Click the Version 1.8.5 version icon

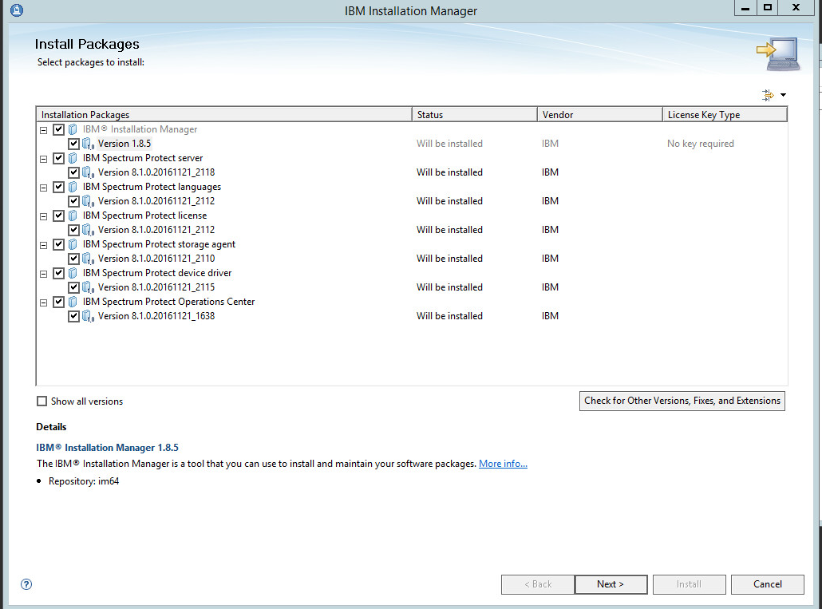pyautogui.click(x=88, y=144)
